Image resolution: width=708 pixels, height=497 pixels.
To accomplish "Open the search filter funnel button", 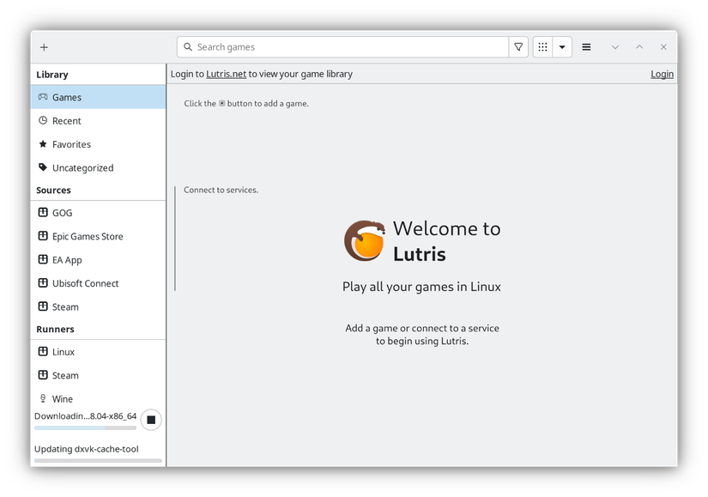I will point(518,47).
